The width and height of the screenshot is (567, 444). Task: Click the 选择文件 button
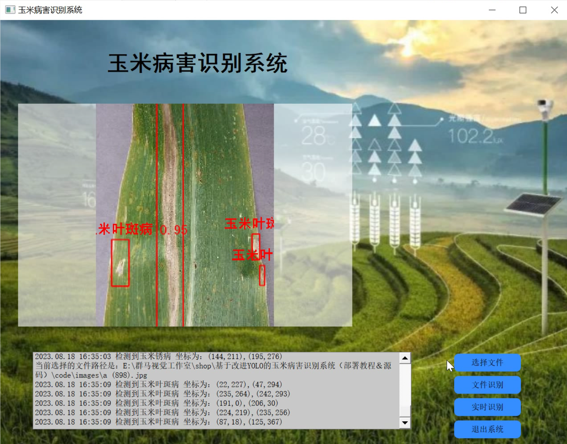(x=487, y=362)
